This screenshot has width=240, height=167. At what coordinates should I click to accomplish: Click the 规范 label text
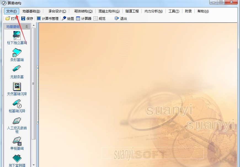pyautogui.click(x=102, y=19)
